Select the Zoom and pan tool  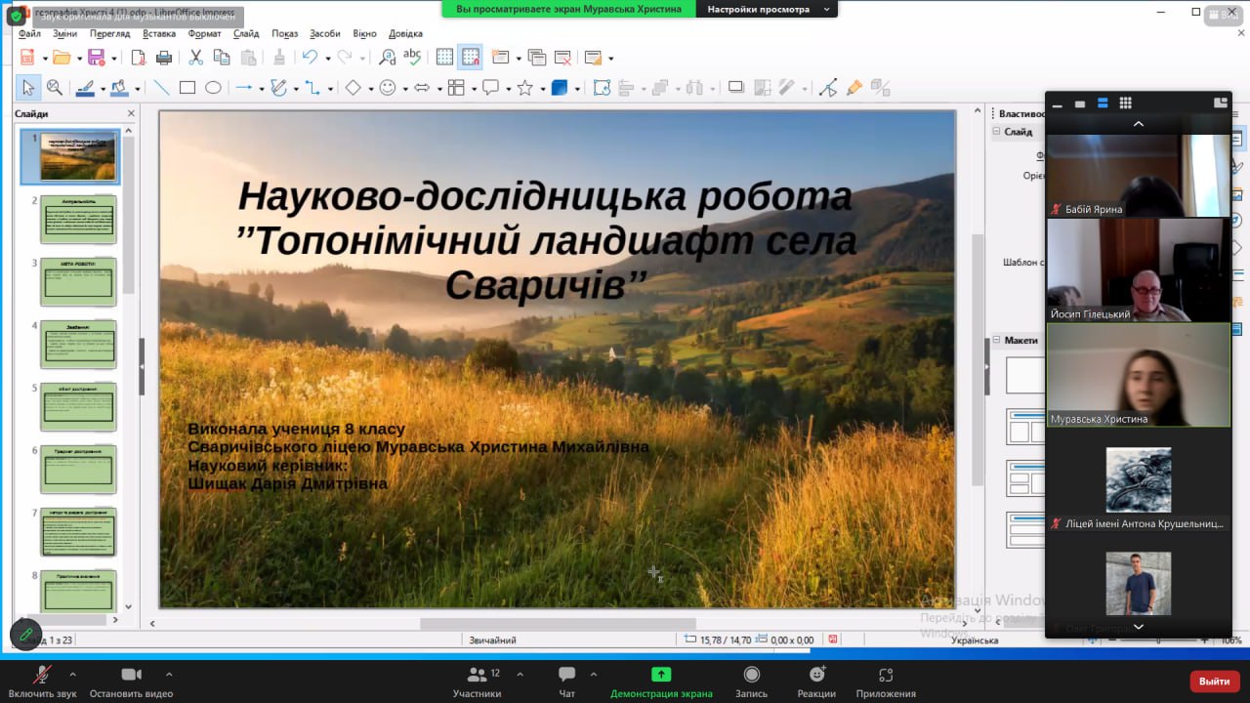pos(55,88)
